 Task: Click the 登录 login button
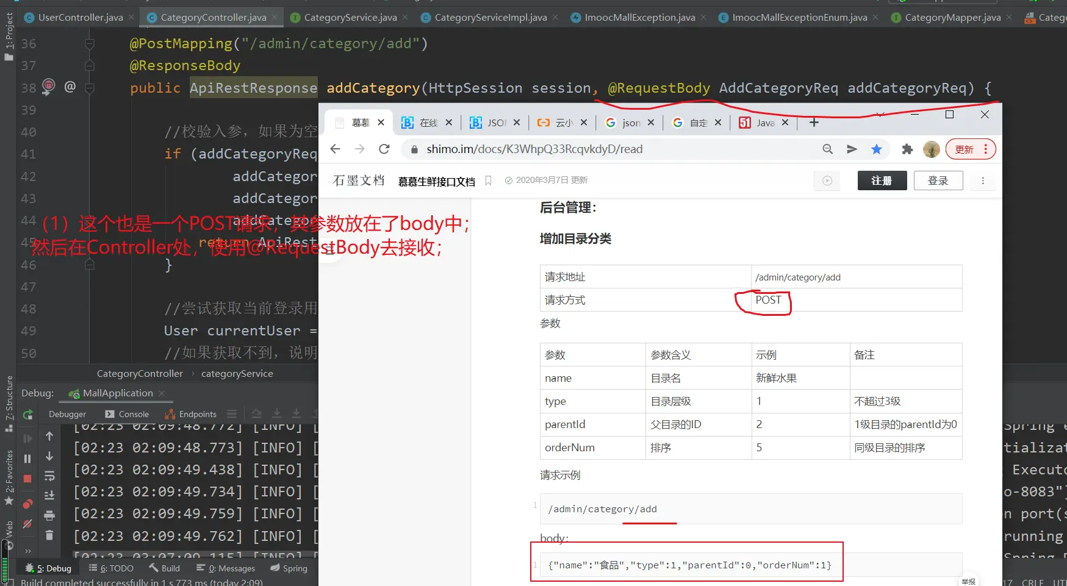point(938,180)
